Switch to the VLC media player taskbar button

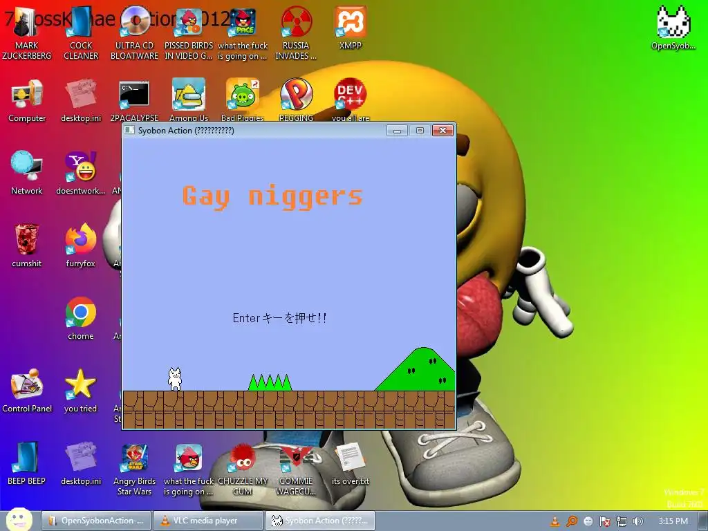point(207,521)
